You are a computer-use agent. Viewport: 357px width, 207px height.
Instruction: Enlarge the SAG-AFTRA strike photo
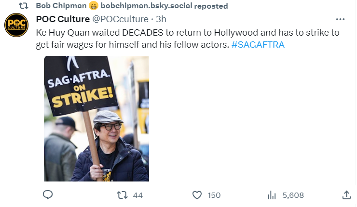pyautogui.click(x=96, y=118)
